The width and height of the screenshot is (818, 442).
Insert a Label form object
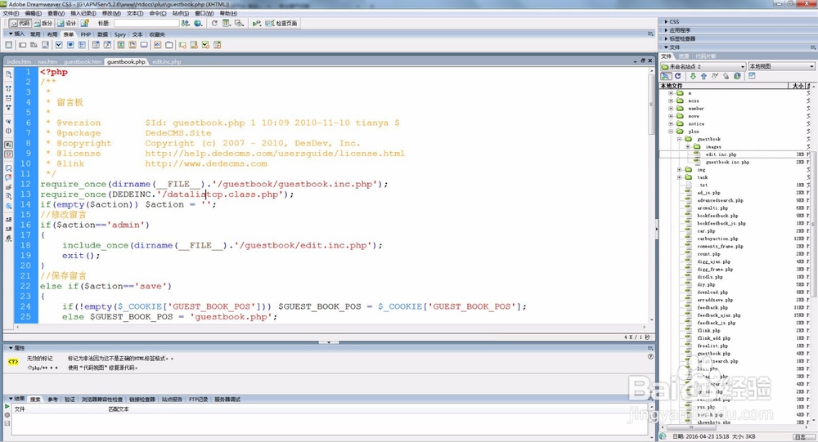click(x=158, y=46)
